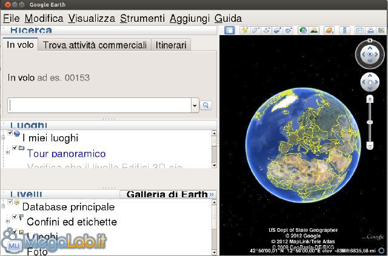Uncheck the Tour panoramico checkbox

click(x=15, y=148)
